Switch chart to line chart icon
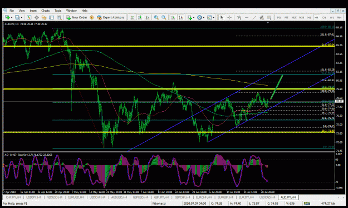The image size is (348, 208). pos(148,17)
